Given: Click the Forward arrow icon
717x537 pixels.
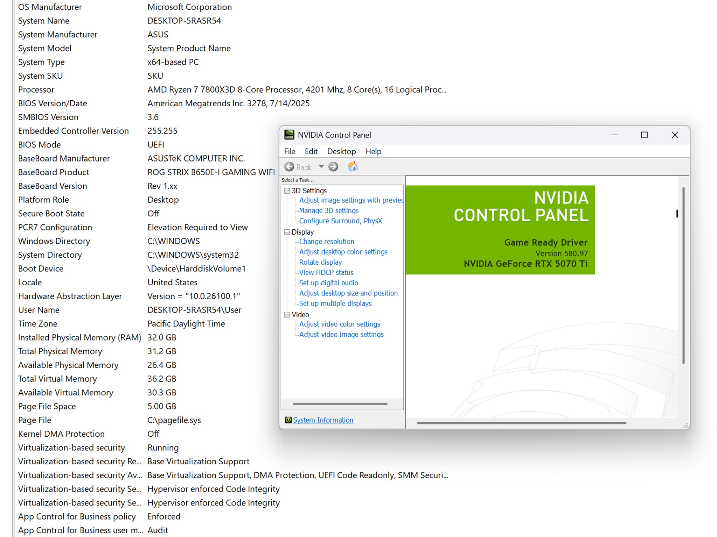Looking at the screenshot, I should pyautogui.click(x=333, y=167).
